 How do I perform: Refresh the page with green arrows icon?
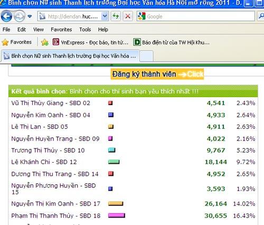(116, 16)
